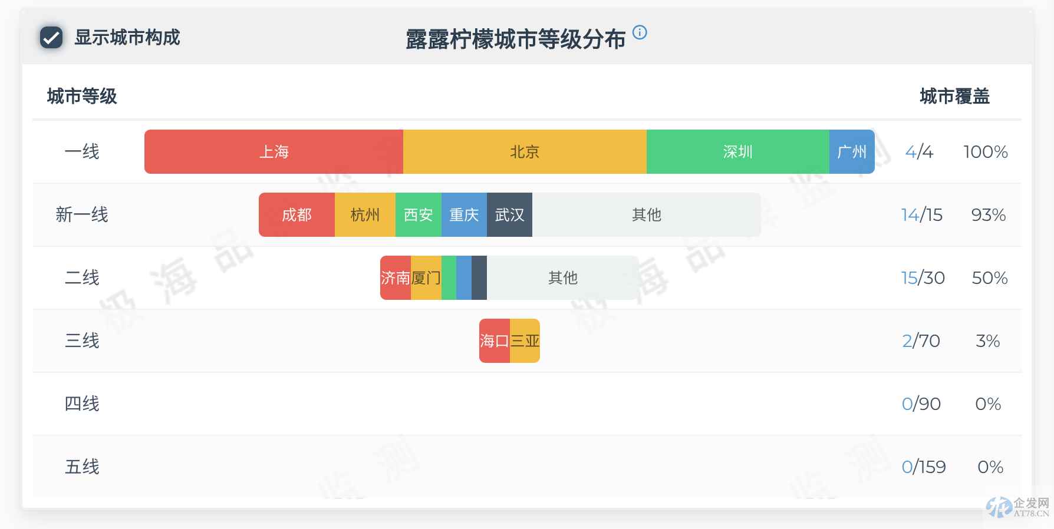Click the 武汉 dark segment in the 新一线 bar
Screen dimensions: 1054x529
[x=509, y=215]
